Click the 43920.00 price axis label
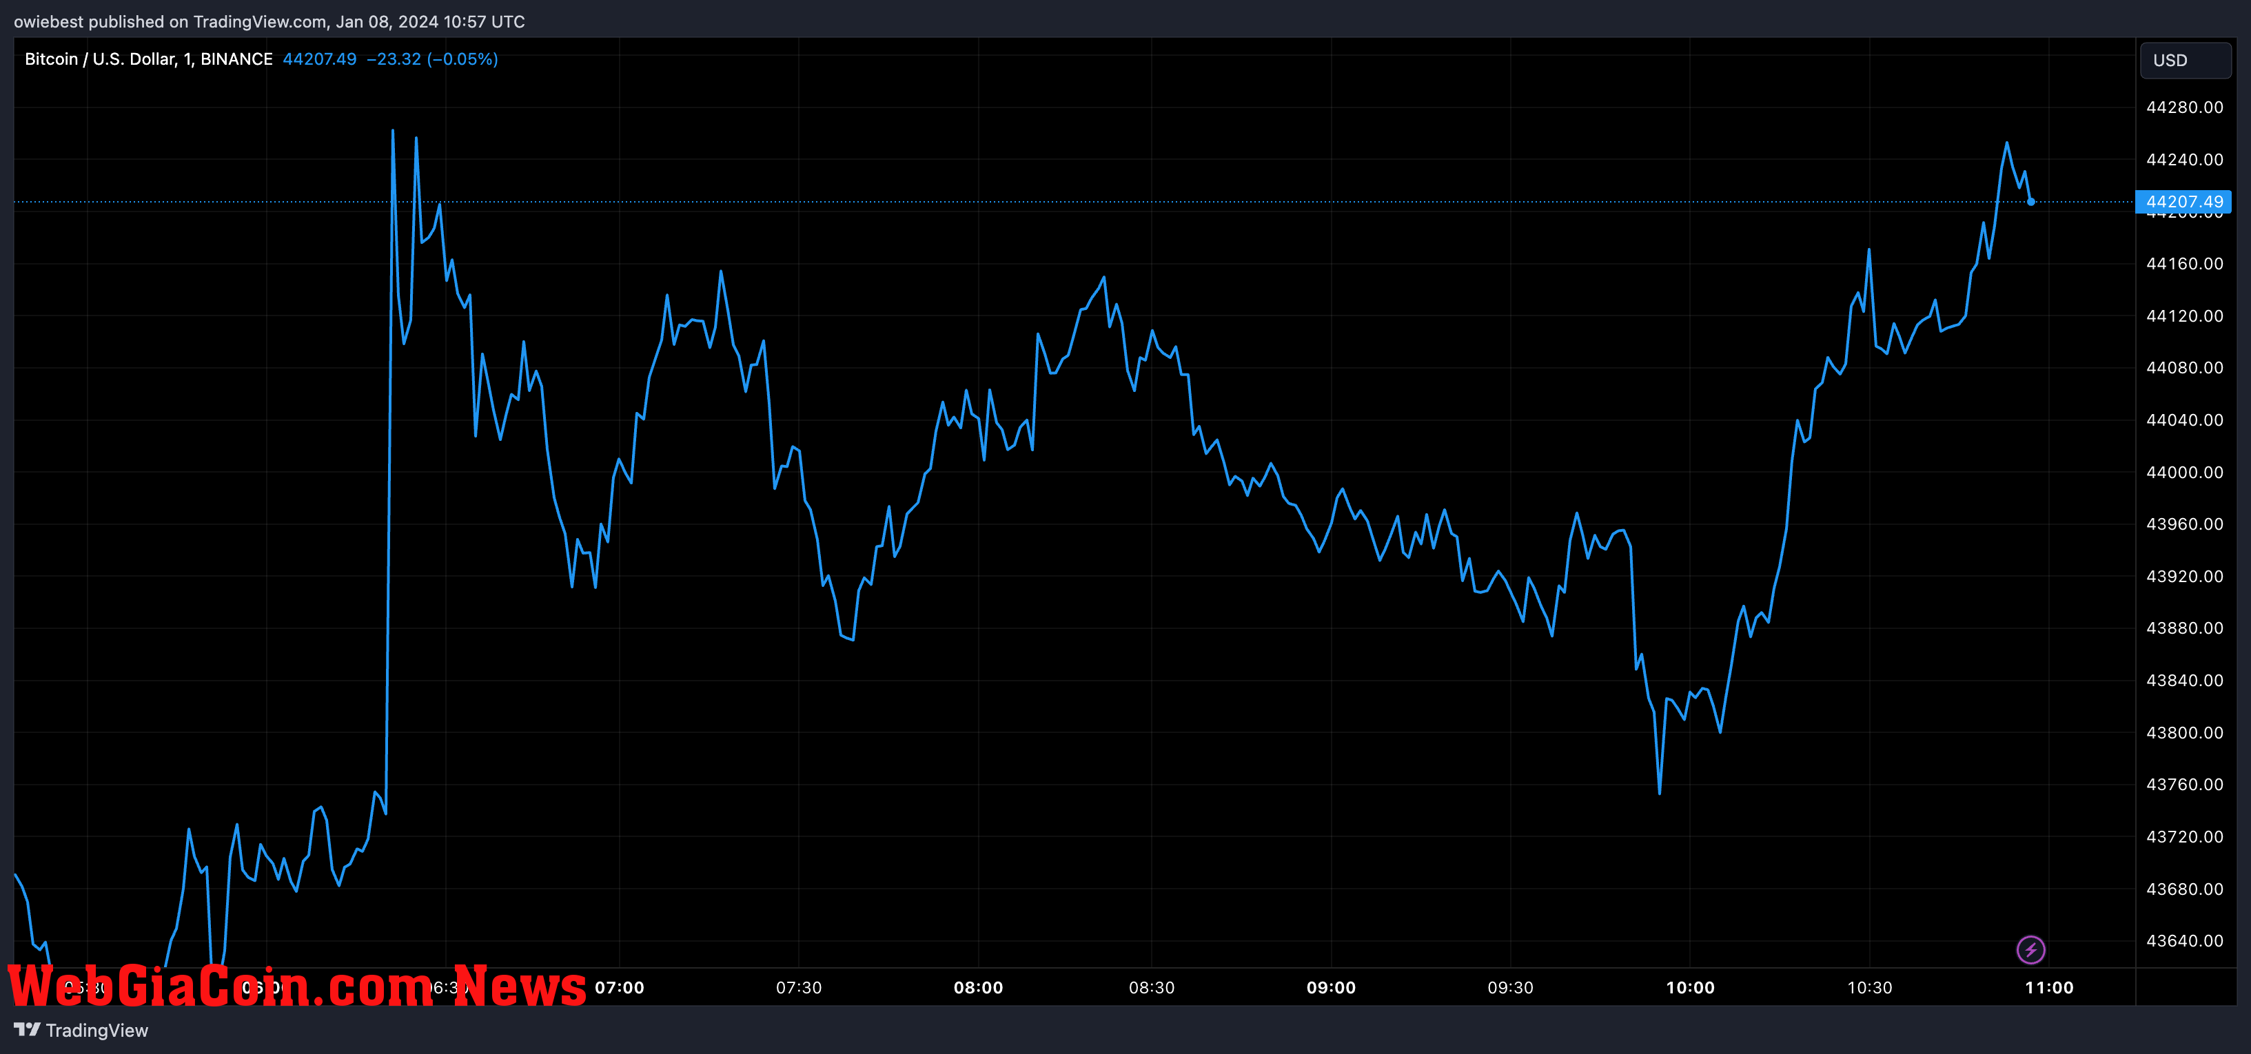Viewport: 2251px width, 1054px height. coord(2185,577)
